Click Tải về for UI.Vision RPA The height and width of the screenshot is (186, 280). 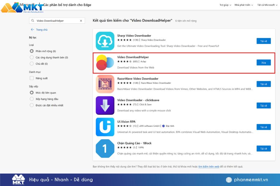[x=264, y=127]
